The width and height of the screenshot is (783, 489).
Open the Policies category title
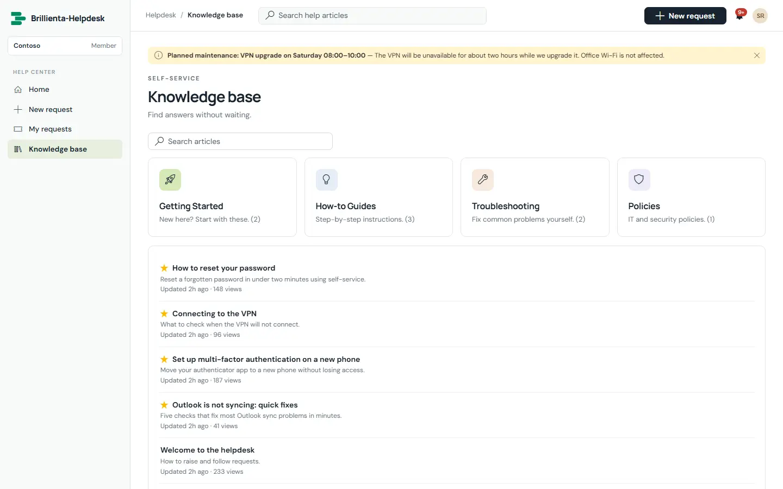[644, 206]
